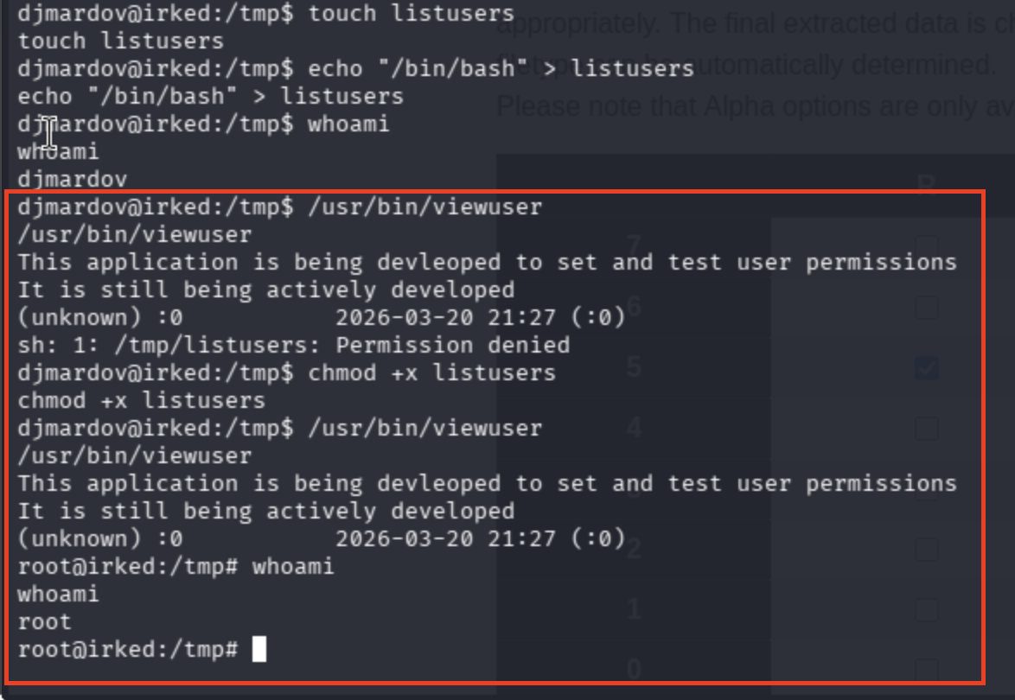Click the R column header above the checkboxes
Viewport: 1015px width, 700px height.
coord(926,185)
